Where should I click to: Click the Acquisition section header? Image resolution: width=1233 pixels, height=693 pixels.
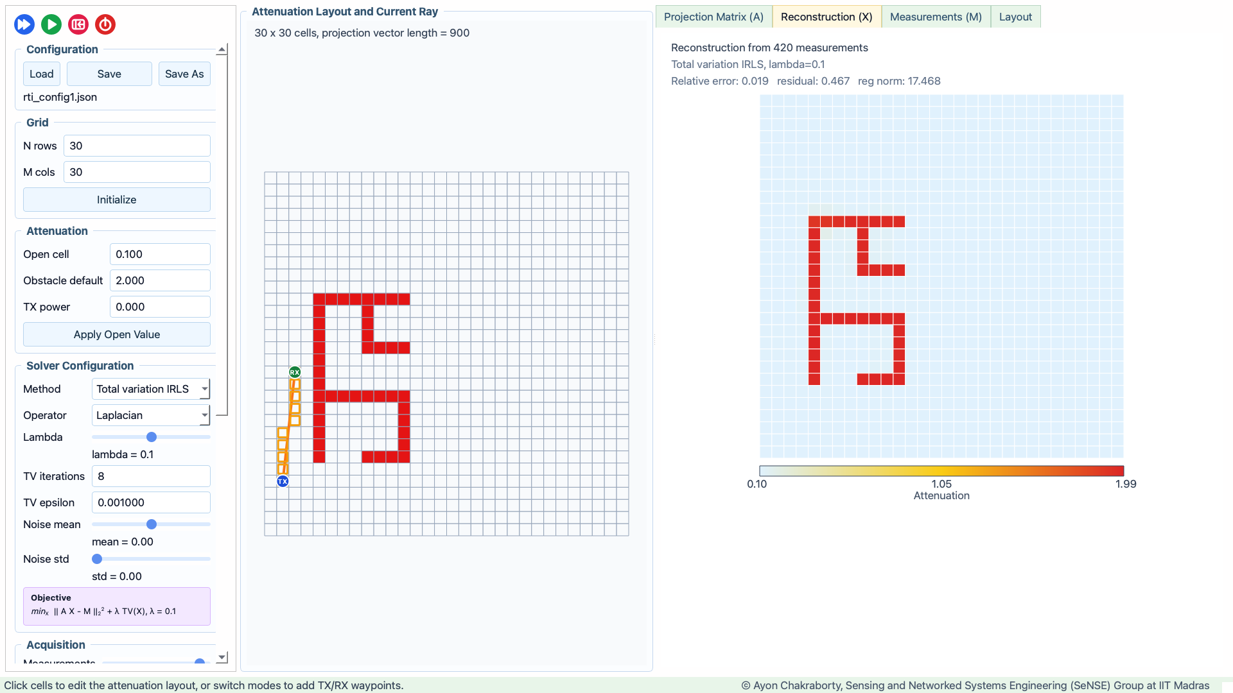tap(56, 645)
